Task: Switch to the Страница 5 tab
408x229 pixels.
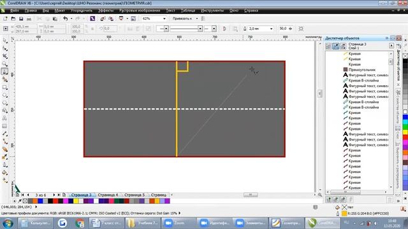Action: [135, 195]
